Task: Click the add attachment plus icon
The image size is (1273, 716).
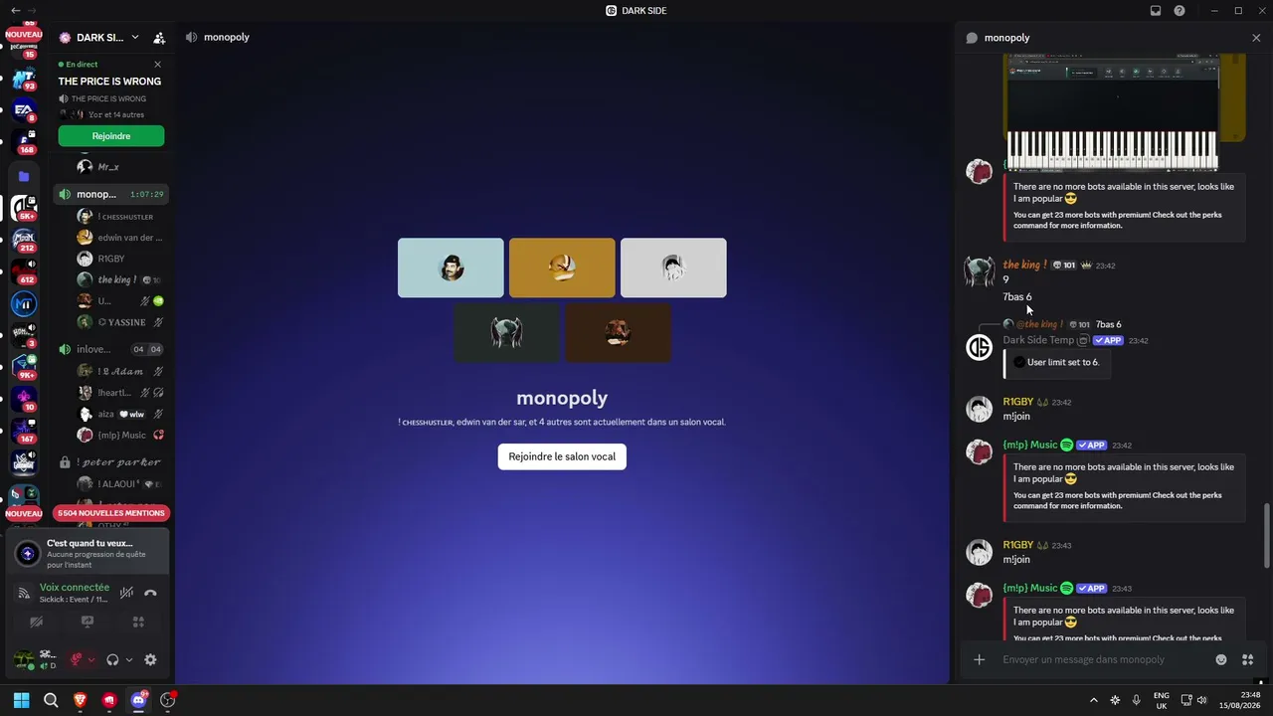Action: (x=980, y=659)
